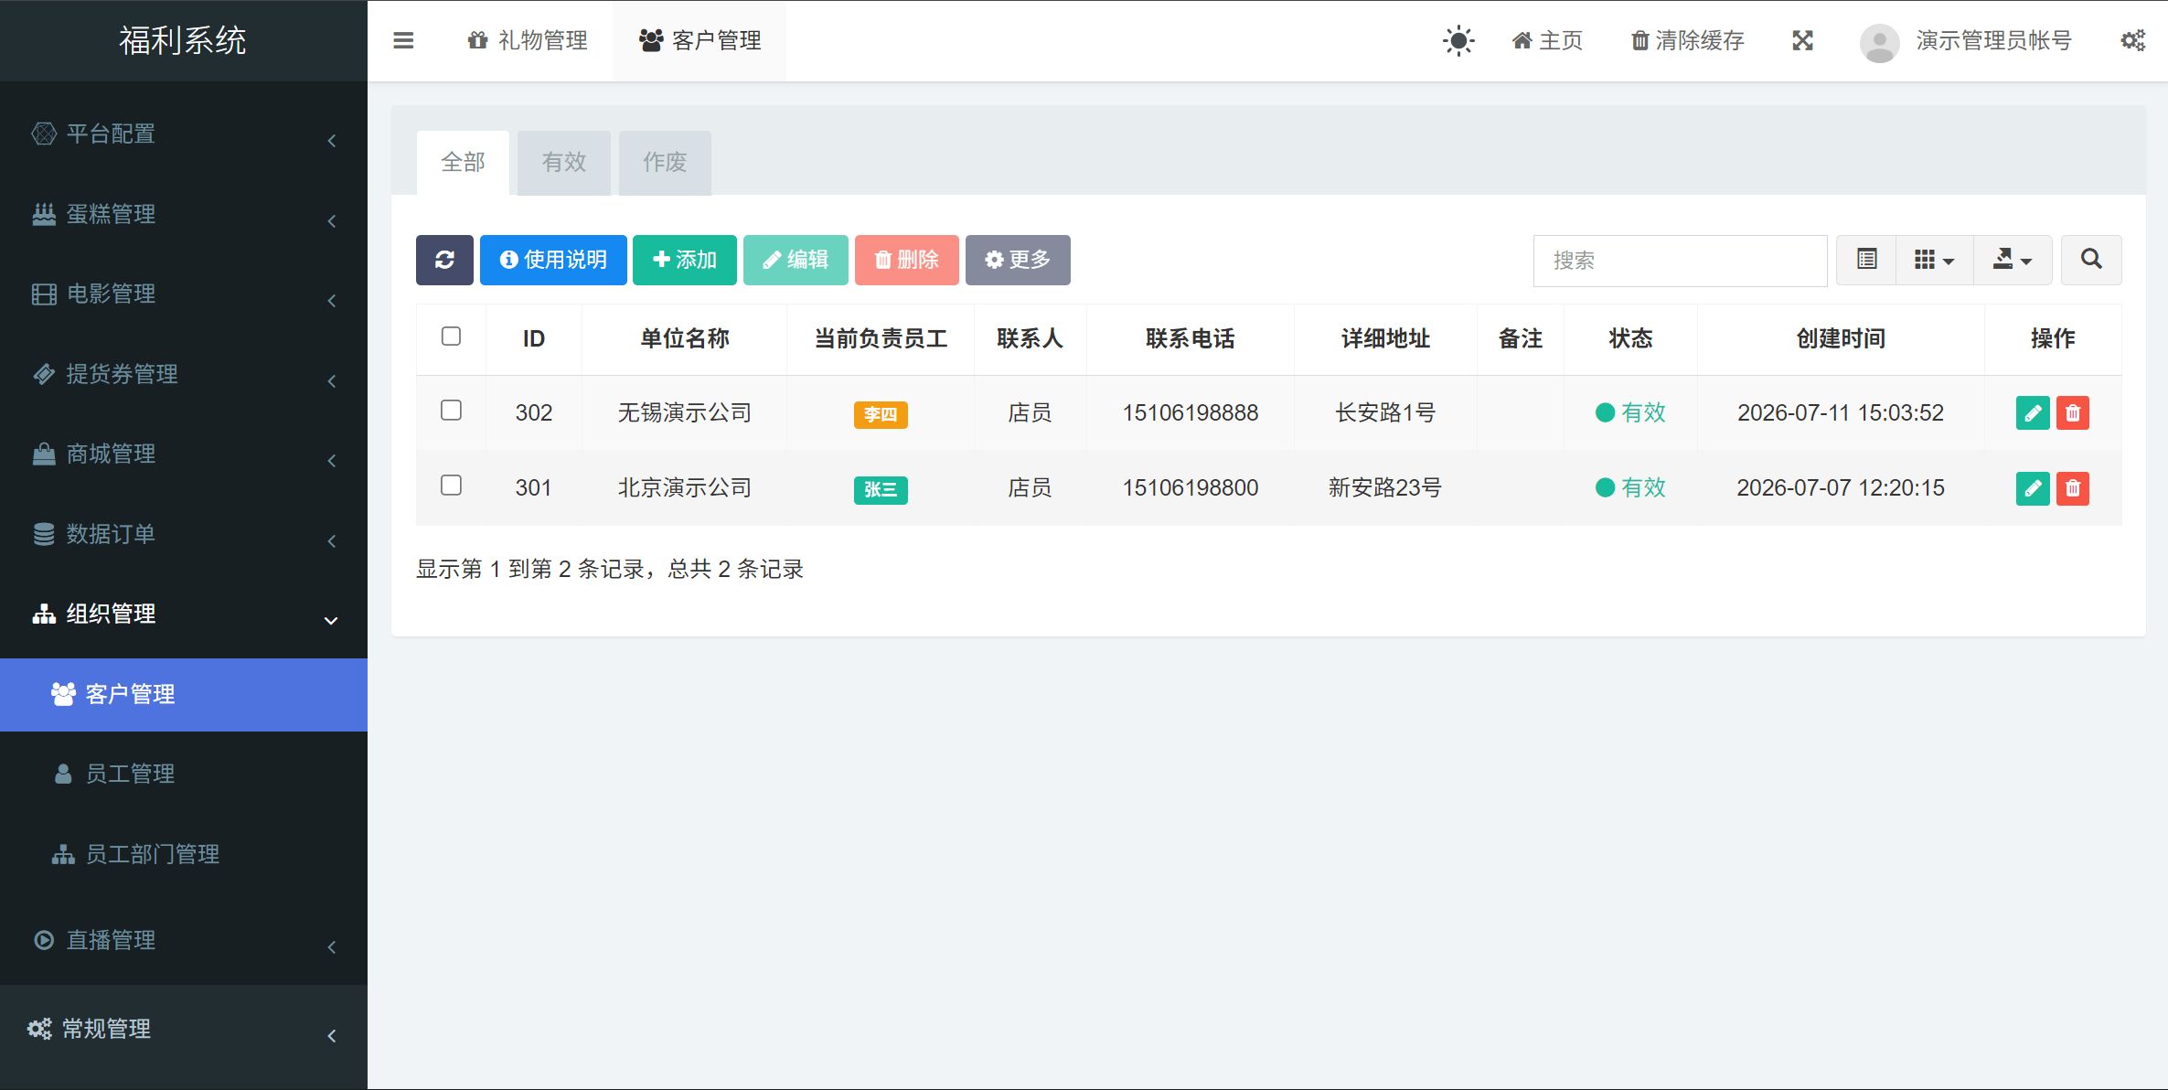Expand 商城管理 sidebar menu
The width and height of the screenshot is (2168, 1090).
coord(184,454)
